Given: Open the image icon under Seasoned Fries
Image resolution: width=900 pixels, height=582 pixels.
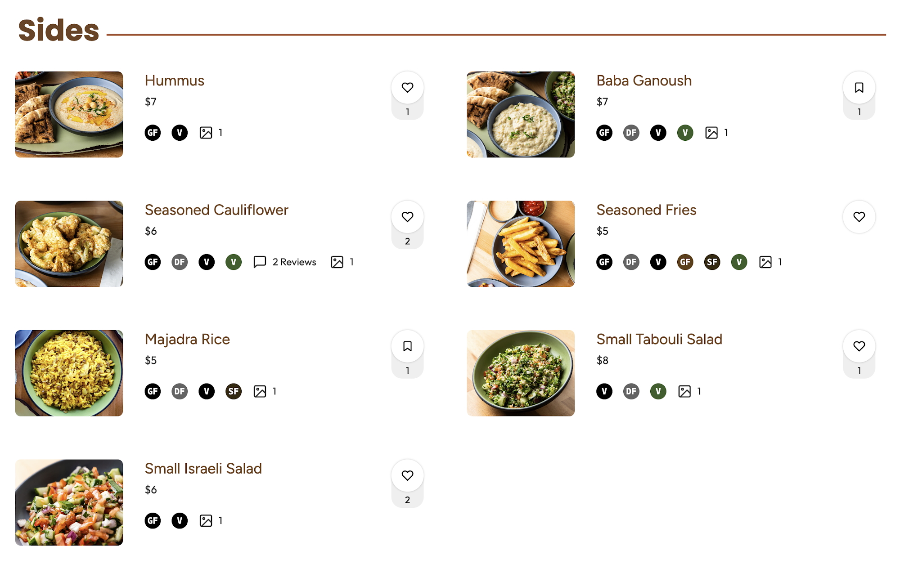Looking at the screenshot, I should point(765,262).
